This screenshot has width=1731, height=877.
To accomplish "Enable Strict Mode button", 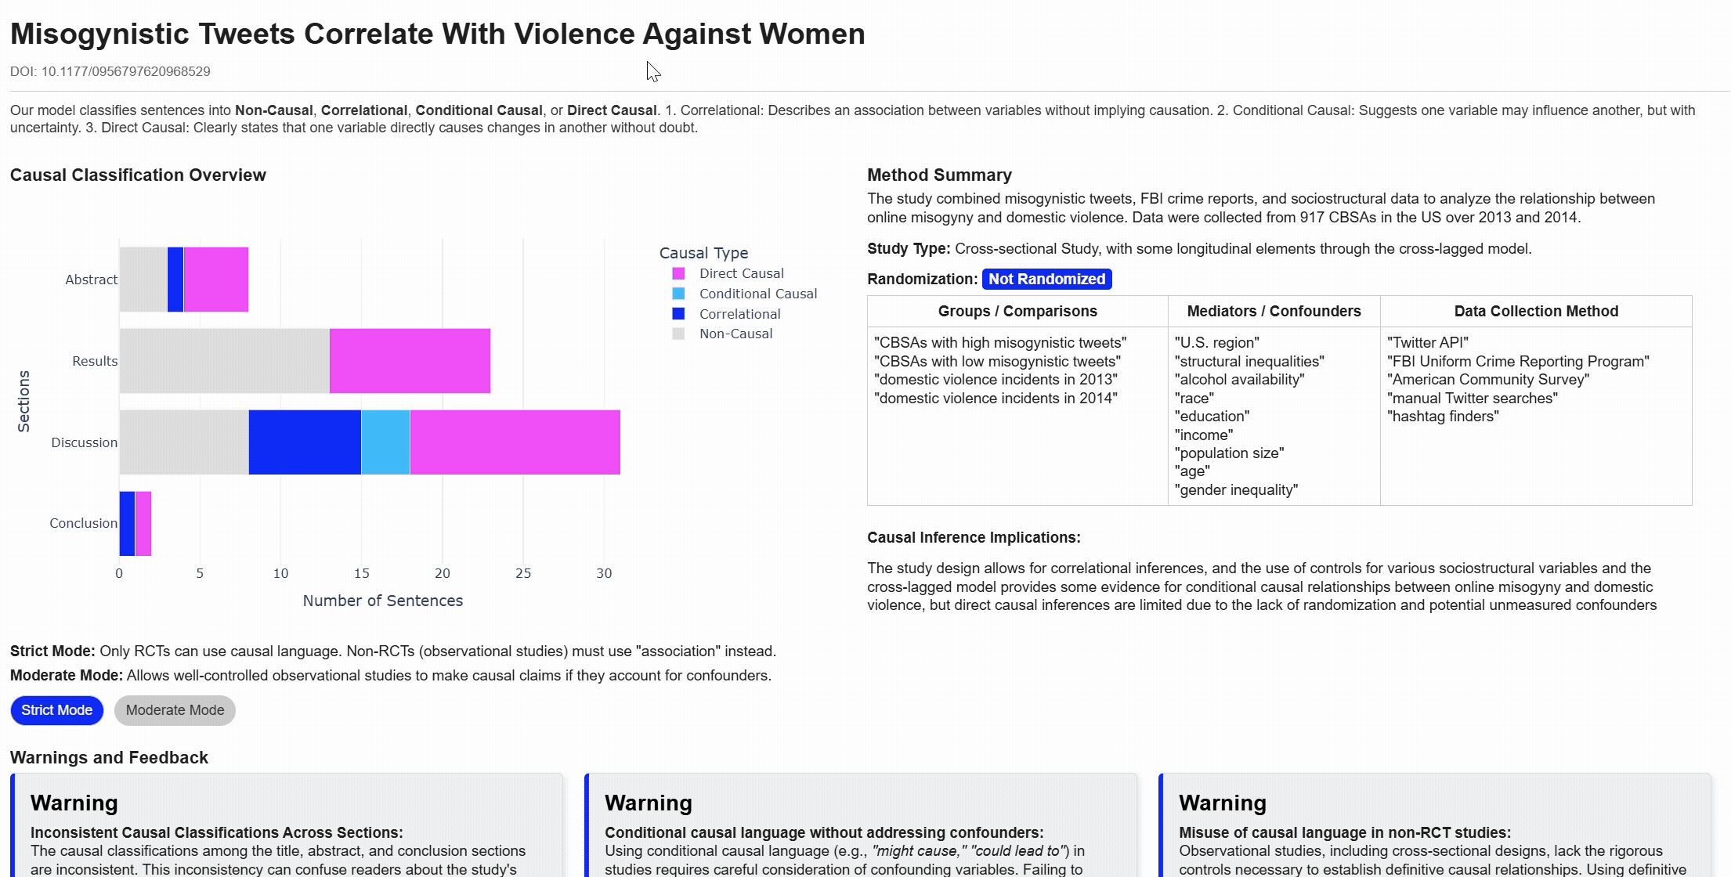I will pos(56,710).
